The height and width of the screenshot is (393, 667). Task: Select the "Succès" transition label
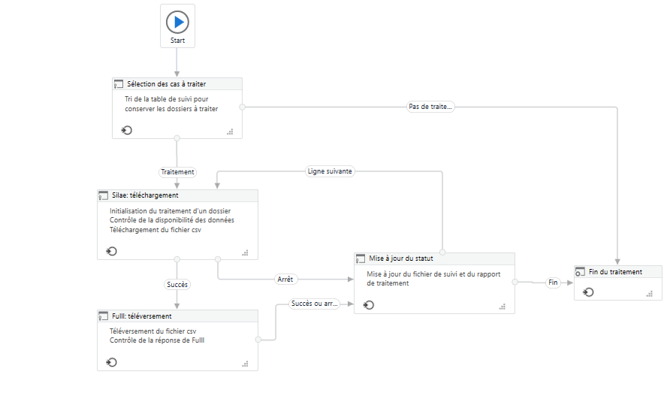tap(177, 285)
